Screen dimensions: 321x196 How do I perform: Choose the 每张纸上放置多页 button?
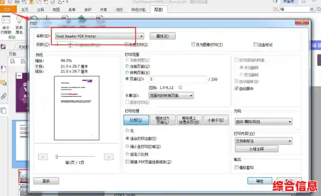tap(189, 120)
